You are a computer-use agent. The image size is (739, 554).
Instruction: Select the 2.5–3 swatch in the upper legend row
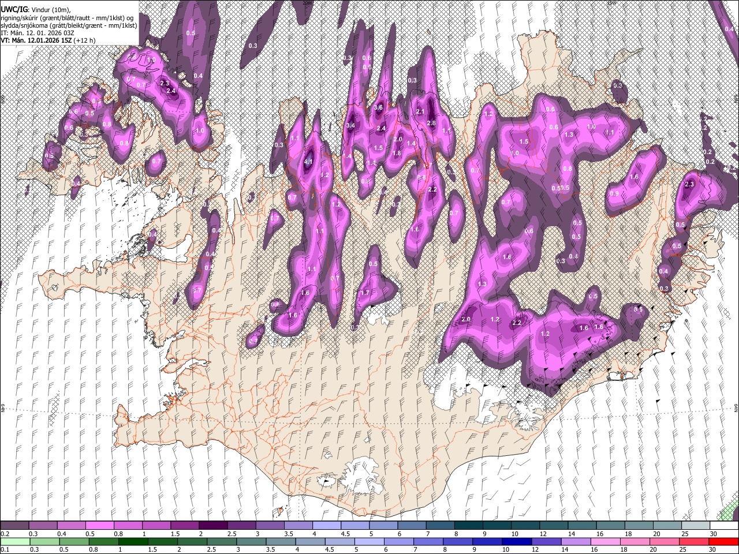coord(241,526)
